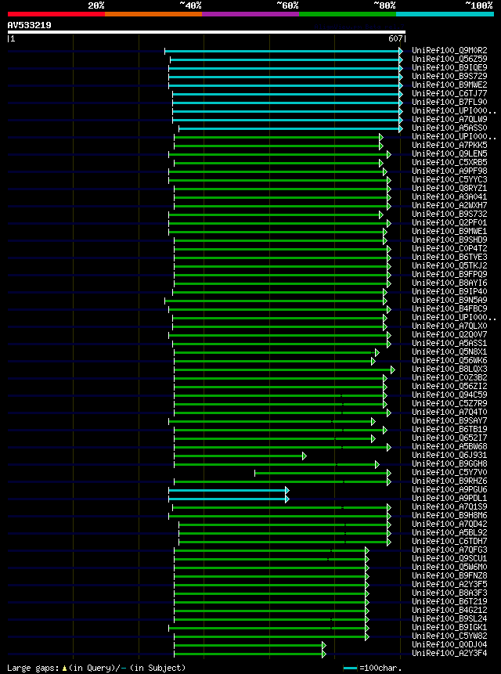This screenshot has width=501, height=674.
Task: Open hit UniRef100_B9FPQ9
Action: tap(449, 274)
